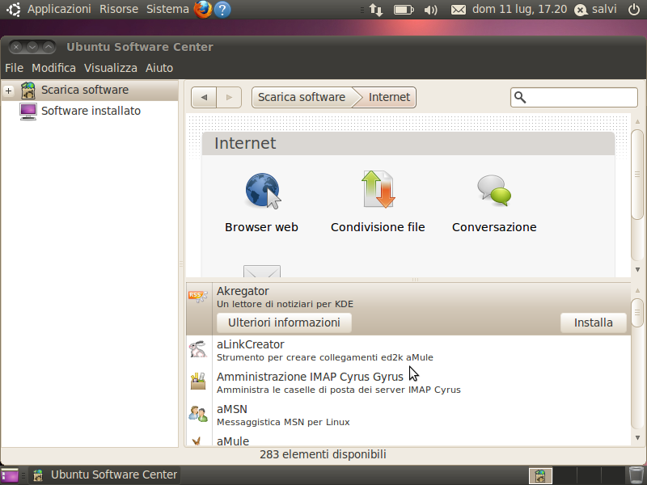Click the search input field
Image resolution: width=647 pixels, height=485 pixels.
point(574,97)
